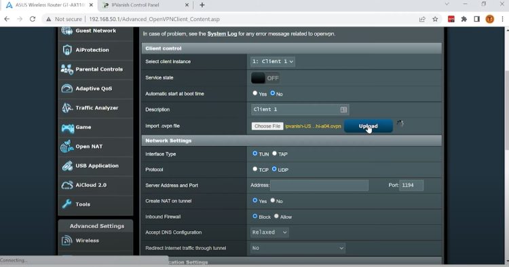Image resolution: width=509 pixels, height=267 pixels.
Task: Click the description list icon in Client 1 field
Action: [x=343, y=110]
